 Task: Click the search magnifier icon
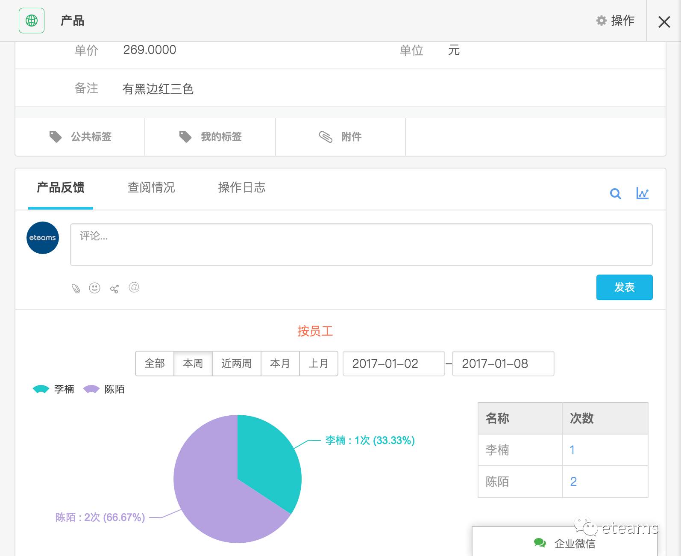pyautogui.click(x=615, y=194)
